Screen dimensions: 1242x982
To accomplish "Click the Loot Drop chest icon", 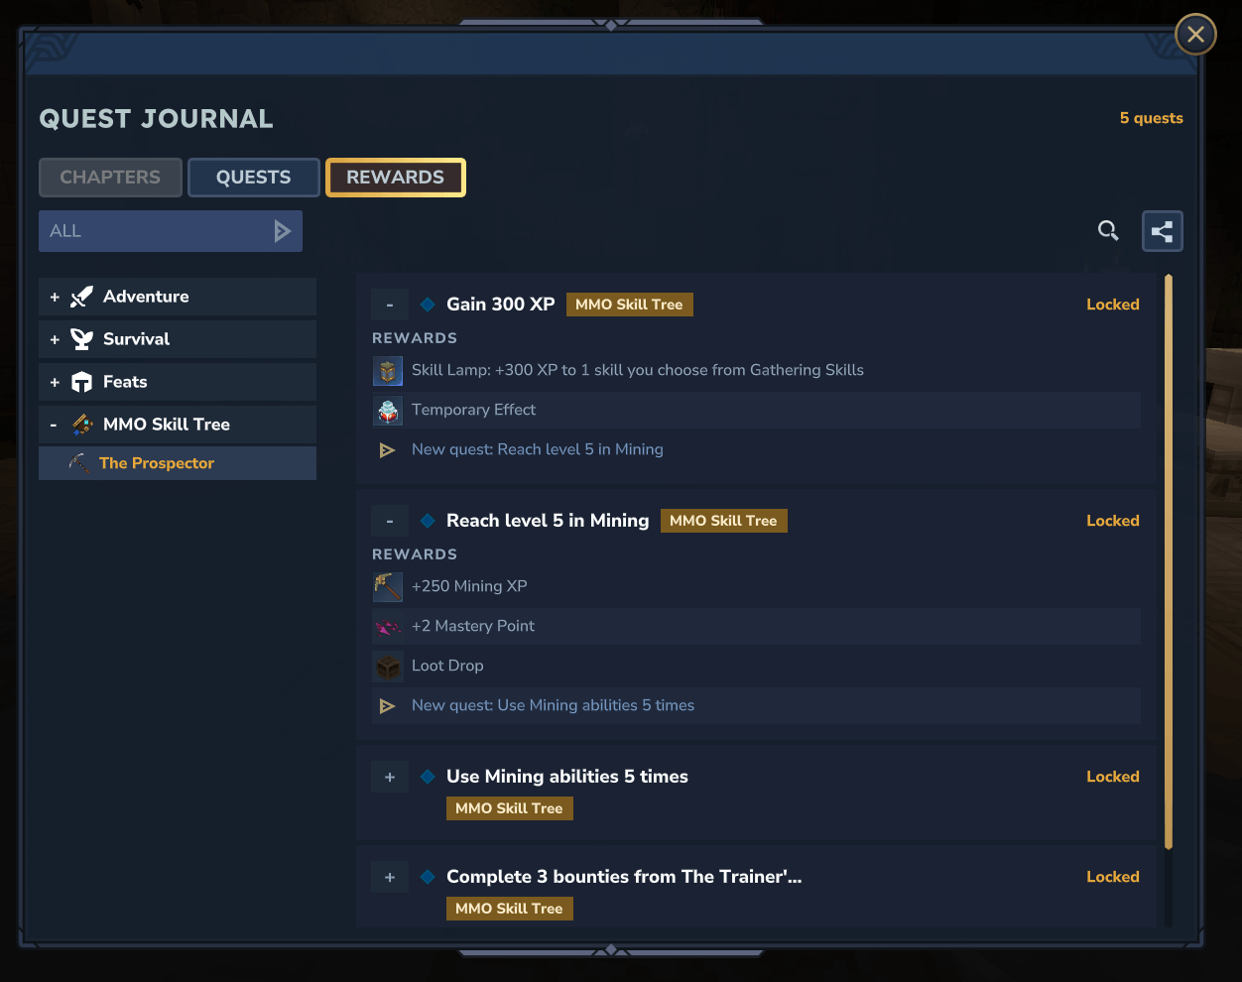I will (388, 666).
